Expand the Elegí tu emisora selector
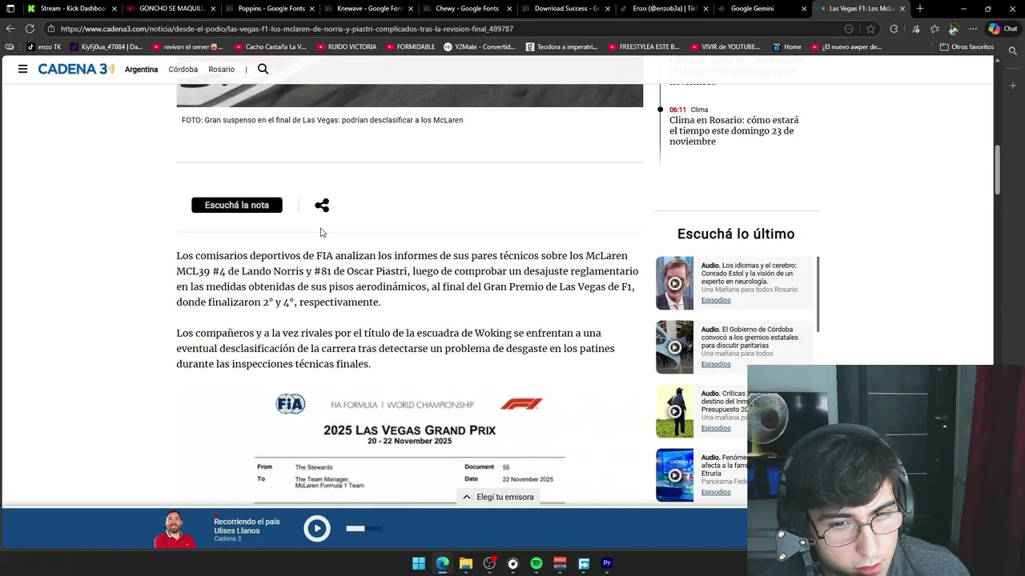 point(498,497)
